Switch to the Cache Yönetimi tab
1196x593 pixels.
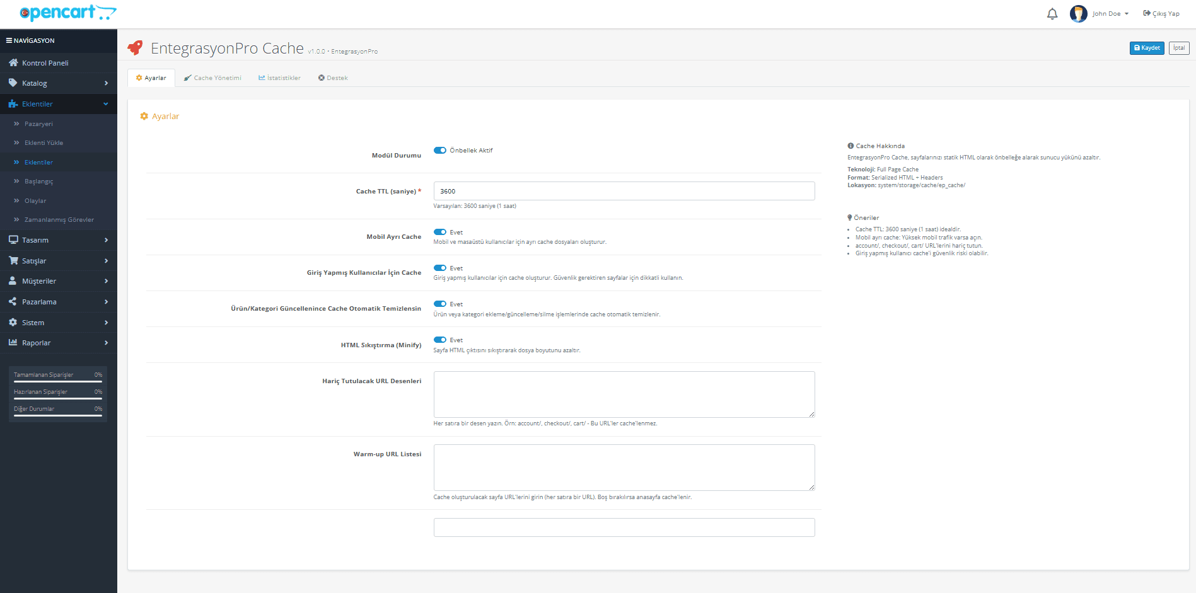pos(212,78)
